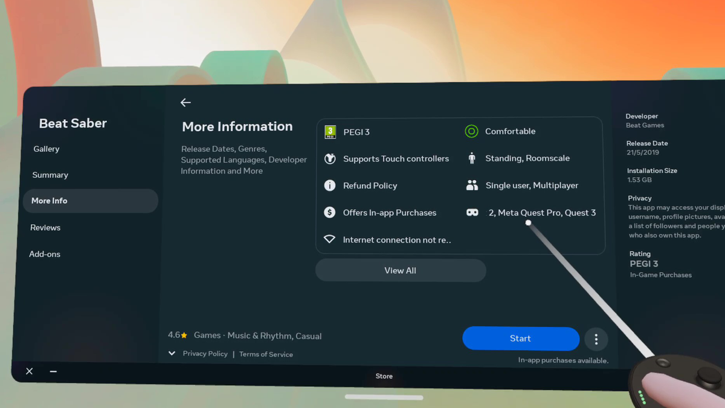The height and width of the screenshot is (408, 725).
Task: Select the More Info sidebar entry
Action: [x=50, y=201]
